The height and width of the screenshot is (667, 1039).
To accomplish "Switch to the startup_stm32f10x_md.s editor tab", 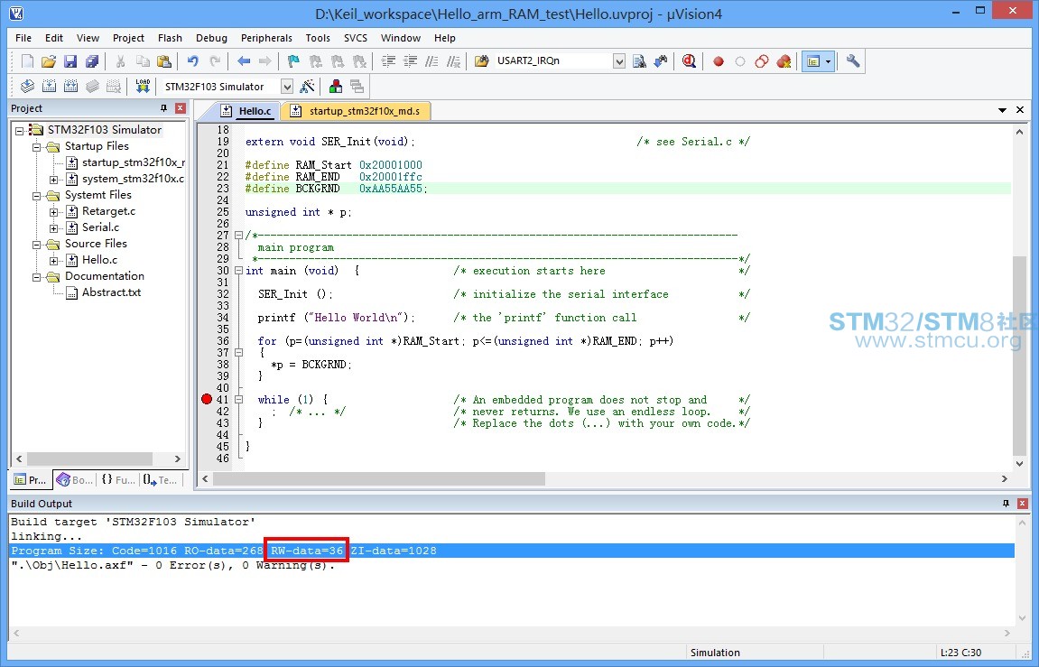I will [x=356, y=111].
